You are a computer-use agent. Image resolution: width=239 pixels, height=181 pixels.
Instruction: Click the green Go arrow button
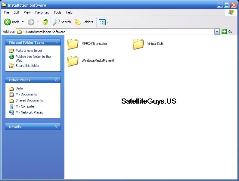pos(224,32)
